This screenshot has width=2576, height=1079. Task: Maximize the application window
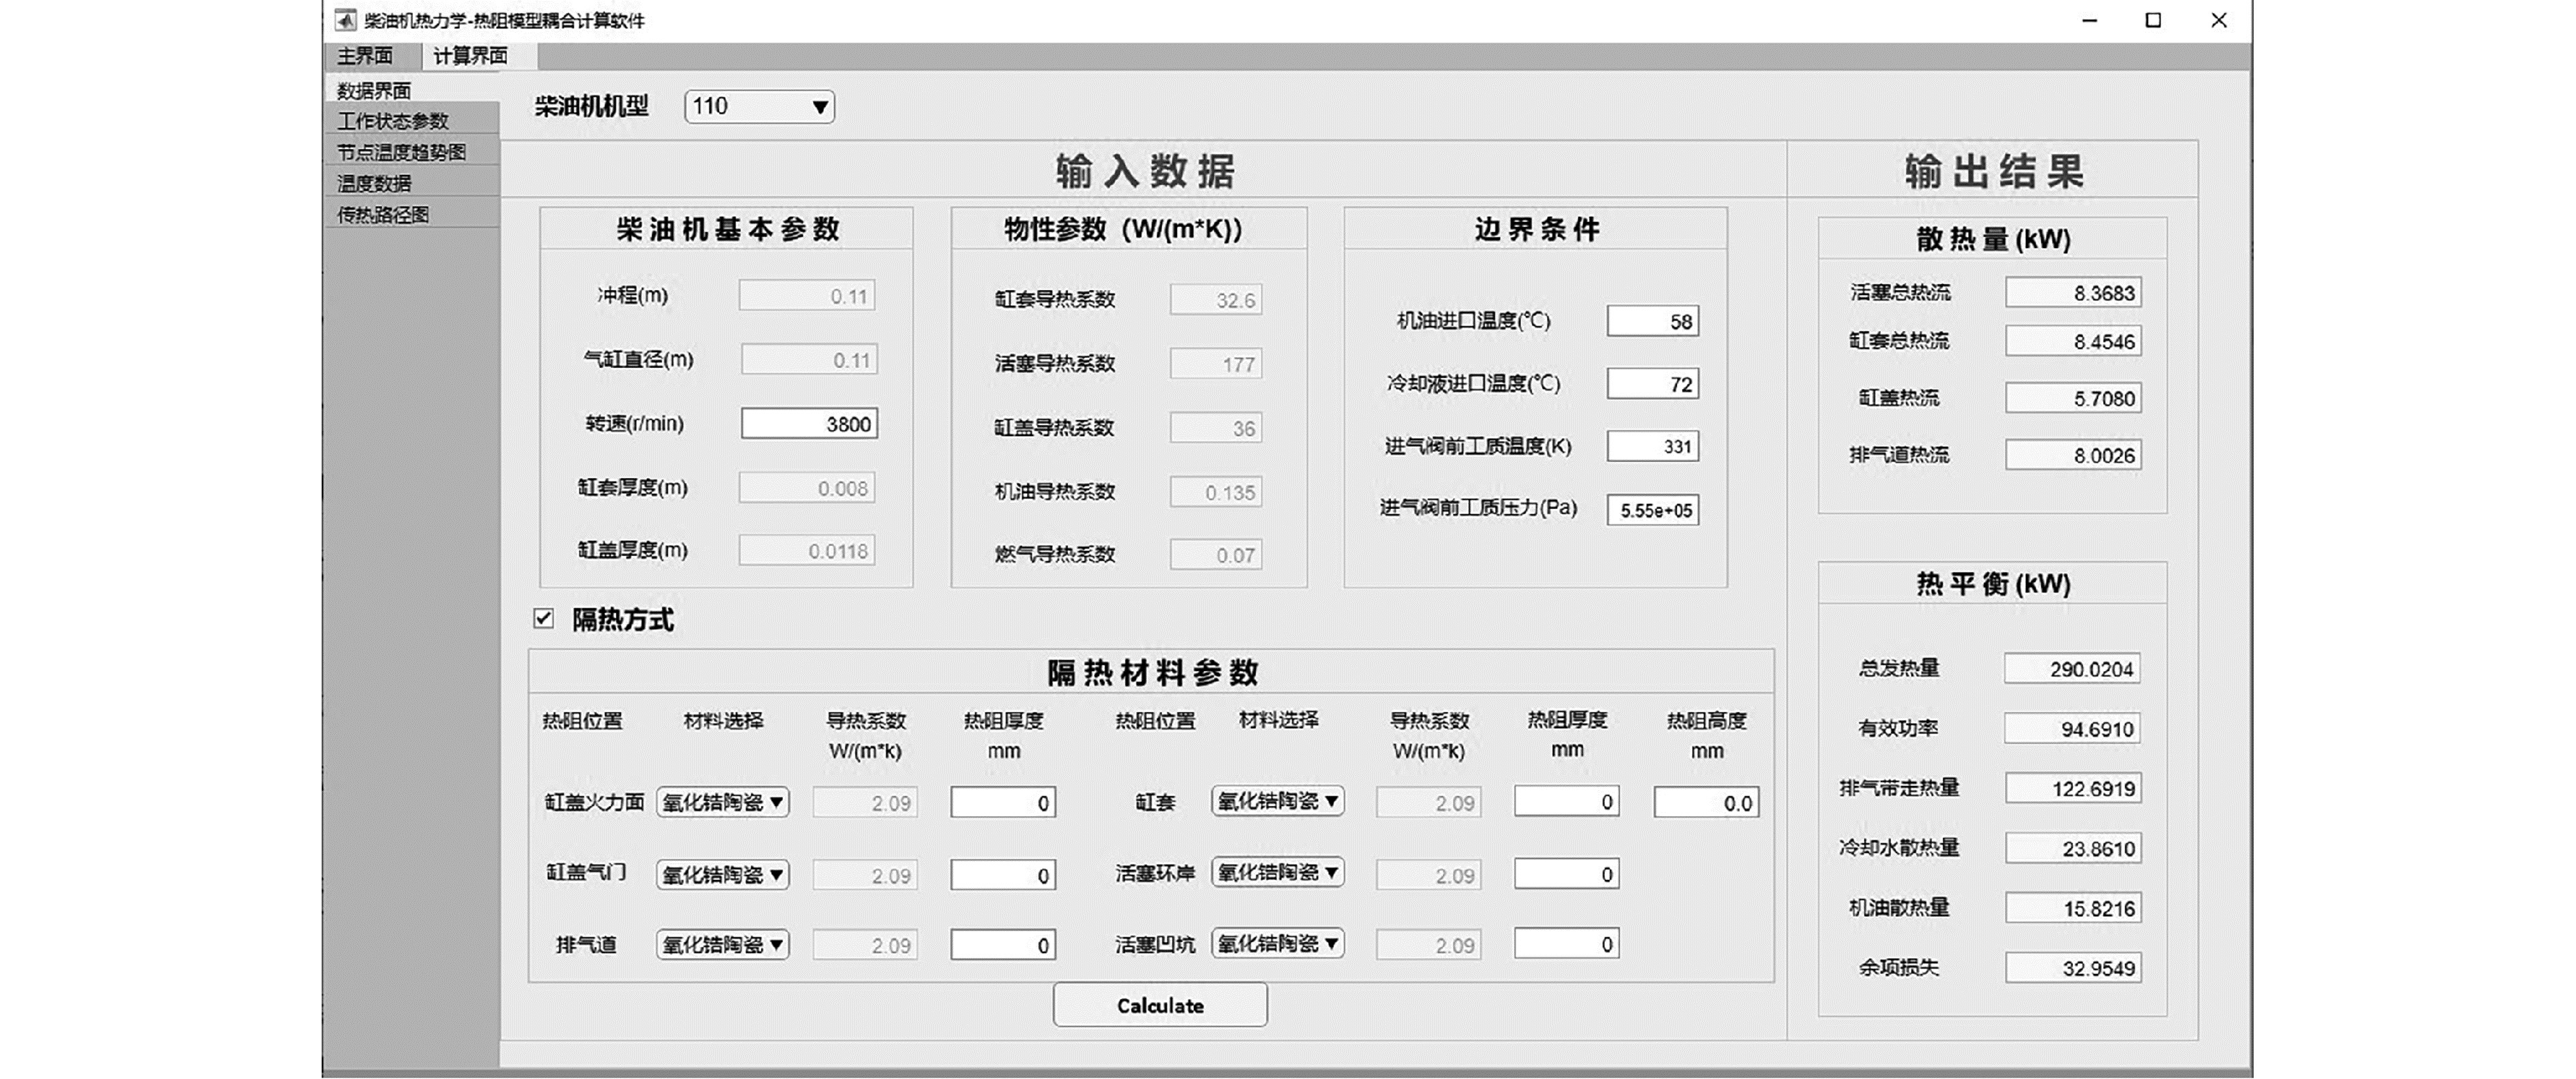[x=2153, y=20]
